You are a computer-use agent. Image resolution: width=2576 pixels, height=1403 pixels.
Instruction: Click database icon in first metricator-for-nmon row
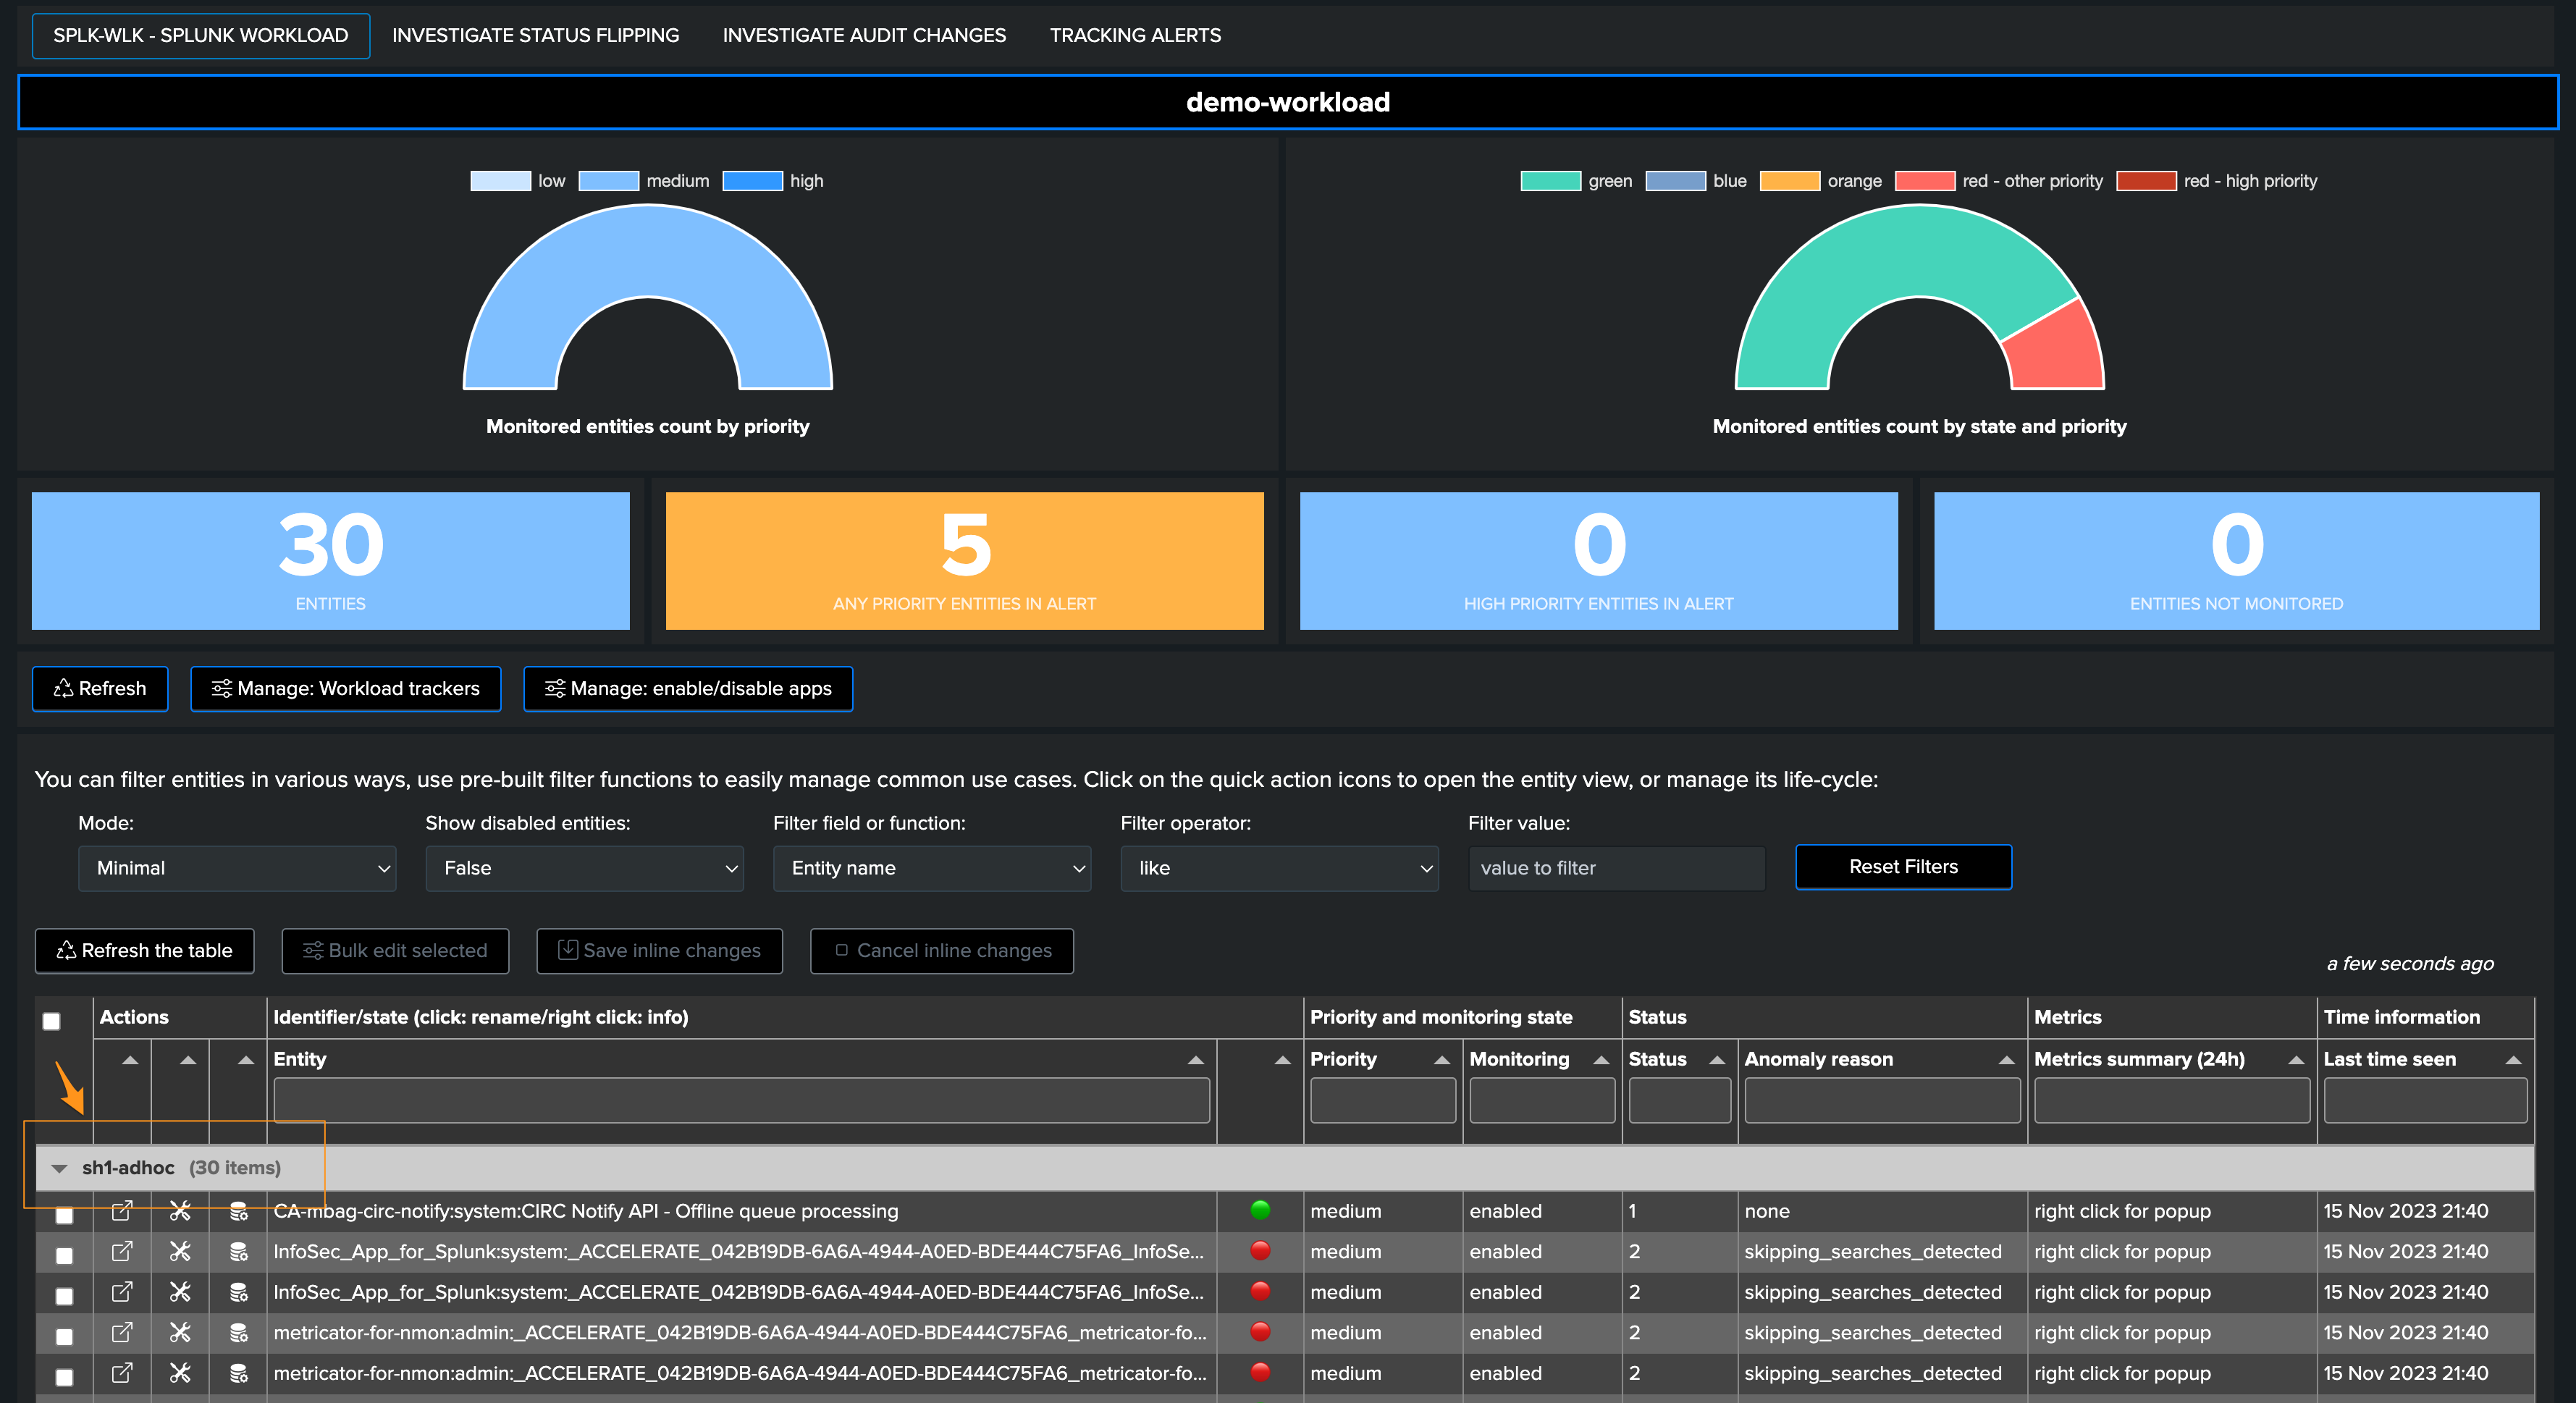239,1333
